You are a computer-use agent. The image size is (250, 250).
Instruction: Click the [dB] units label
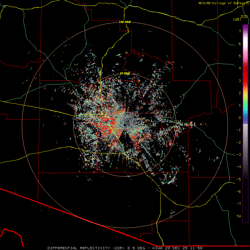(237, 19)
